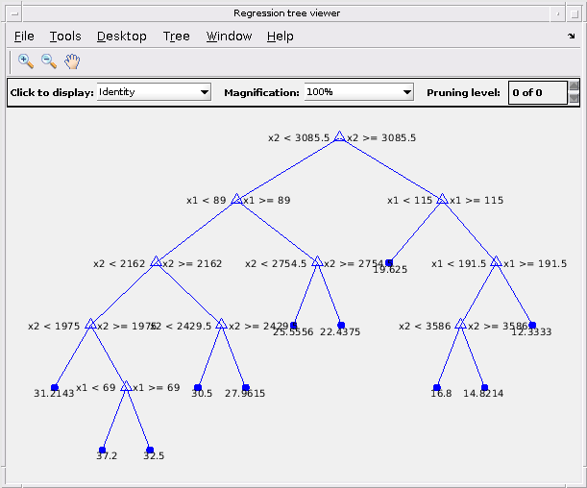The width and height of the screenshot is (587, 488).
Task: Click the leaf node valued 30.5
Action: [198, 387]
